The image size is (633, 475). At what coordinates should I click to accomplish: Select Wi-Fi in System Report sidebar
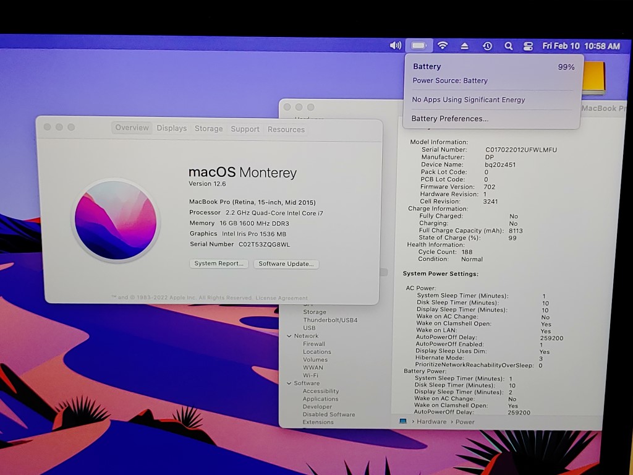[x=310, y=375]
